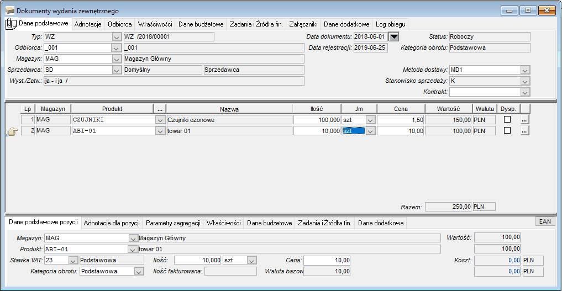Open the Metoda dostawy dropdown
This screenshot has height=291, width=562.
[x=525, y=70]
